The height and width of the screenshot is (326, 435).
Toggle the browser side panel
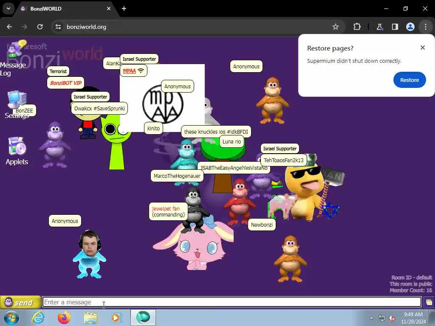coord(395,27)
